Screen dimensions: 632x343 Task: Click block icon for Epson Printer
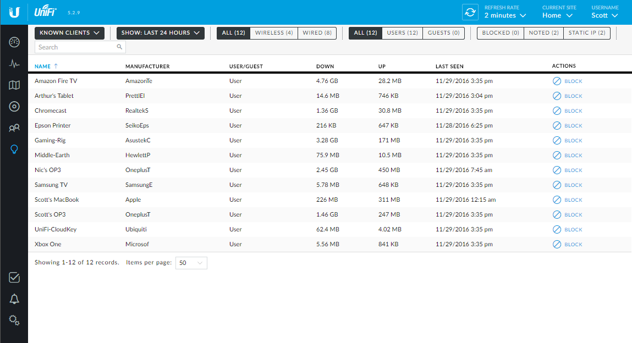pyautogui.click(x=557, y=126)
